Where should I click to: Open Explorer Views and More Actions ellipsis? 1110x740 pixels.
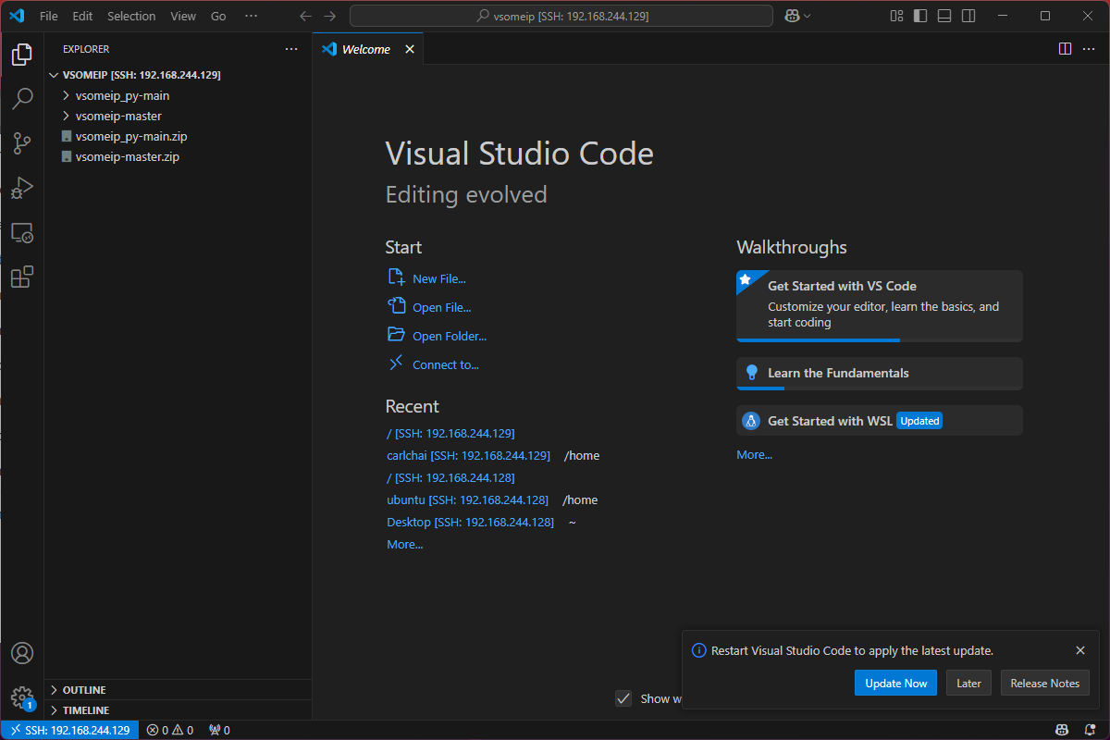tap(291, 49)
